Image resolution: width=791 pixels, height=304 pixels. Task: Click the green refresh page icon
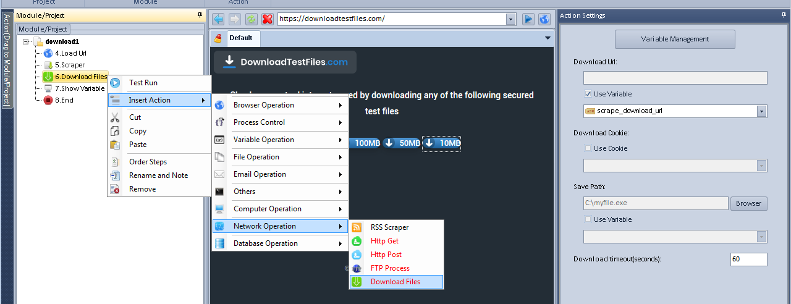[x=251, y=19]
